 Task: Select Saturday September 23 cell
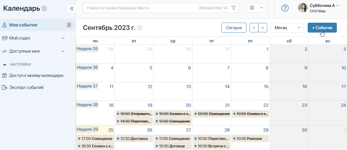pos(289,113)
